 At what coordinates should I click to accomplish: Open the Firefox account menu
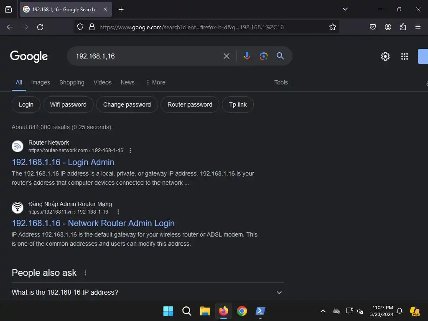point(388,27)
